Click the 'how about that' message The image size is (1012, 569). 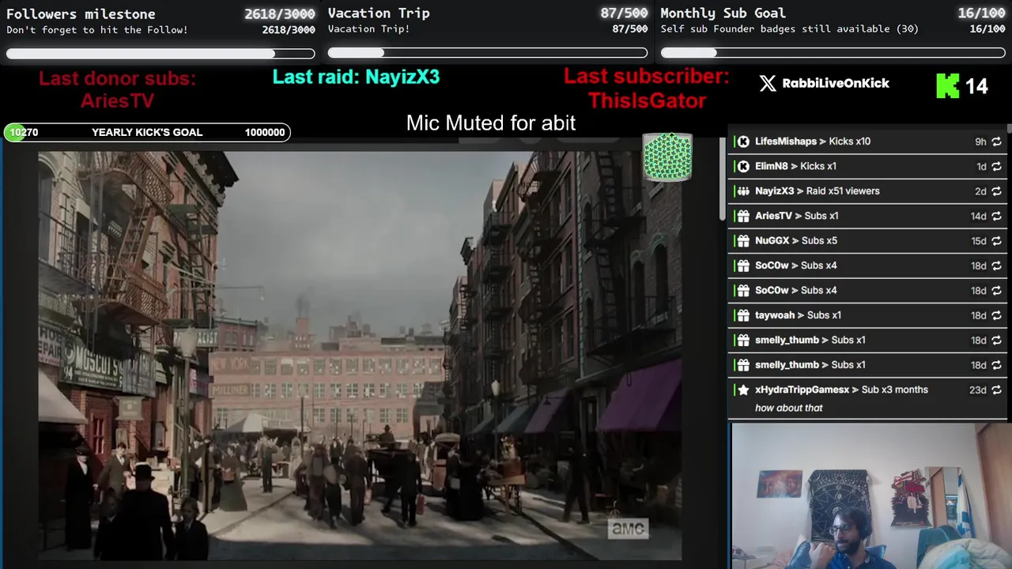pos(789,408)
